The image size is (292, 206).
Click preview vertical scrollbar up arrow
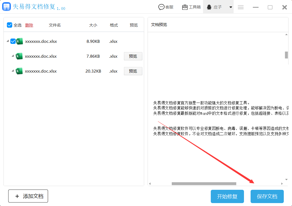[x=286, y=35]
